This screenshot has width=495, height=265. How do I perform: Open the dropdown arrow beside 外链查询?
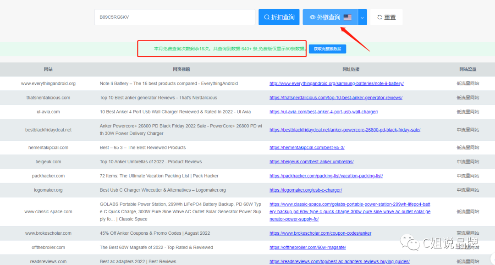tap(363, 17)
